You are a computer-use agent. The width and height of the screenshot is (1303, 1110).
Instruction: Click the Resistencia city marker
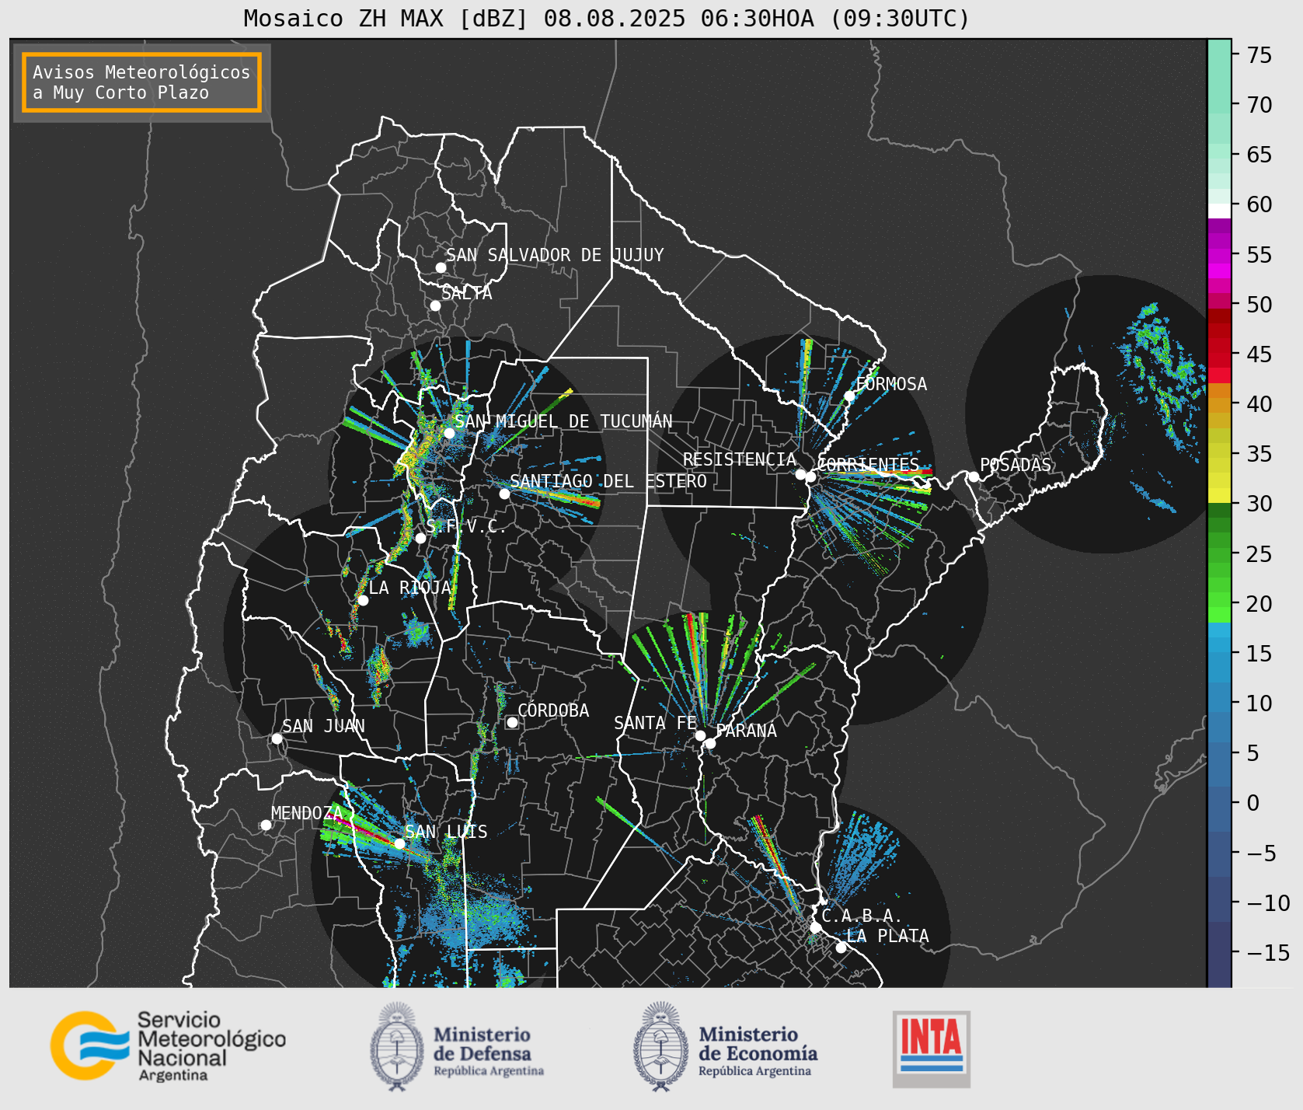(x=800, y=474)
